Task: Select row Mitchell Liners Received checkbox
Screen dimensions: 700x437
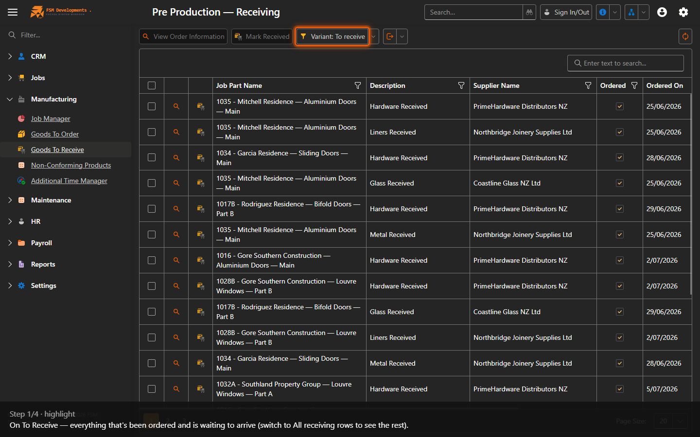Action: point(152,132)
